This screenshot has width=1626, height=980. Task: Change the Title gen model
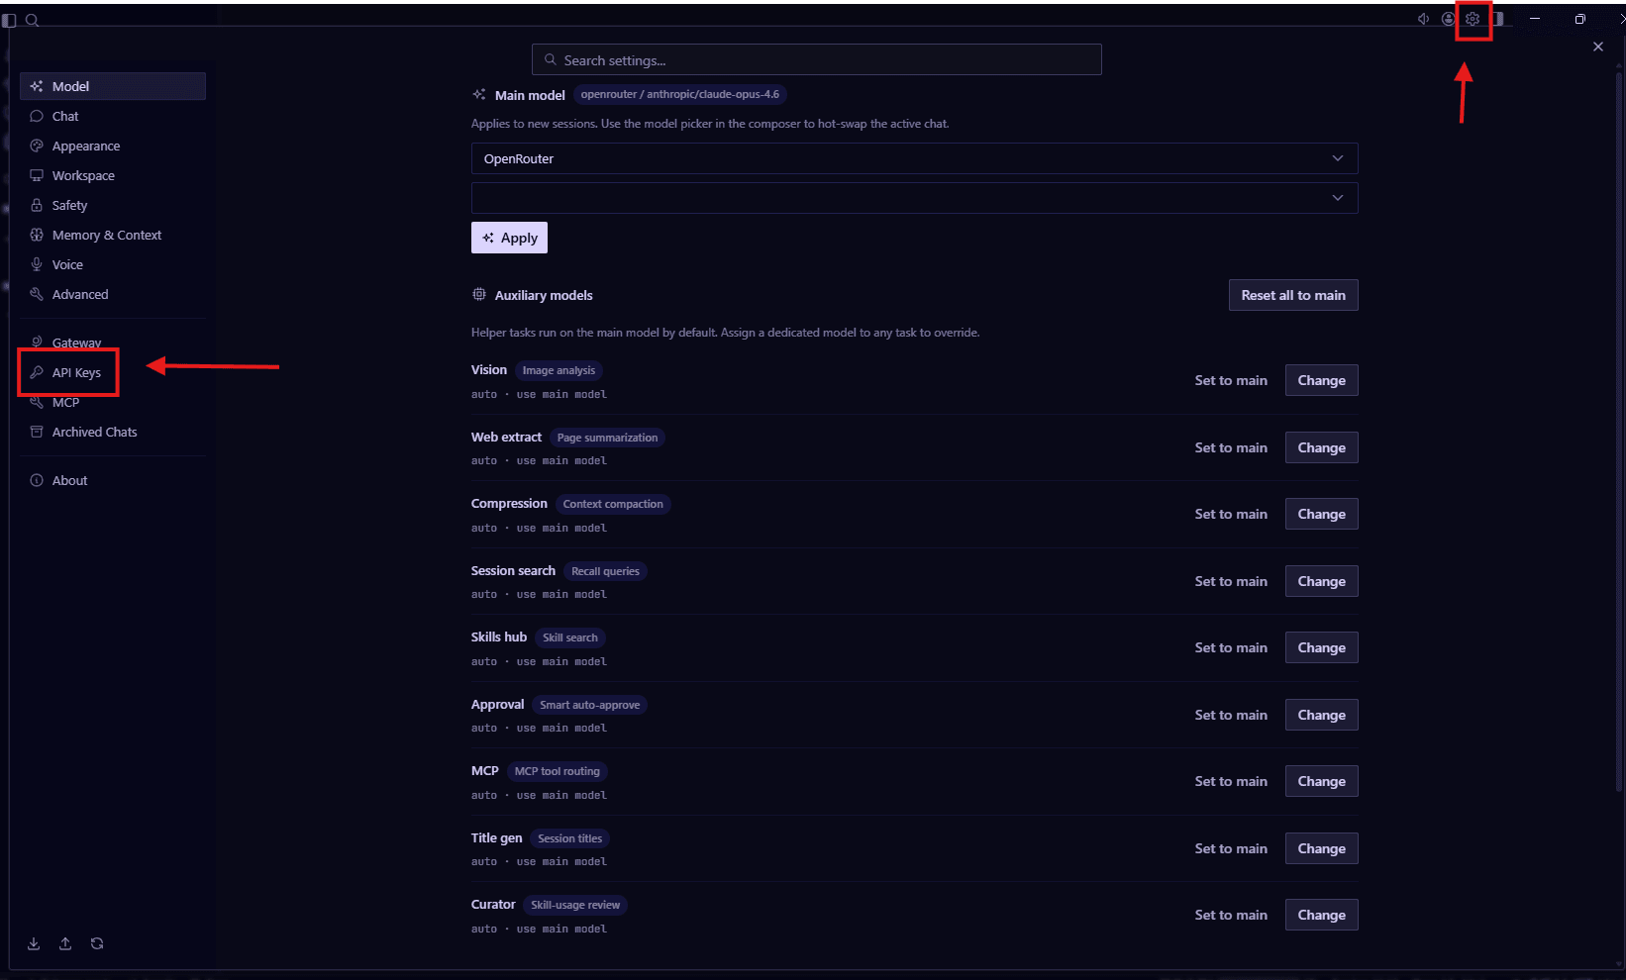tap(1321, 848)
